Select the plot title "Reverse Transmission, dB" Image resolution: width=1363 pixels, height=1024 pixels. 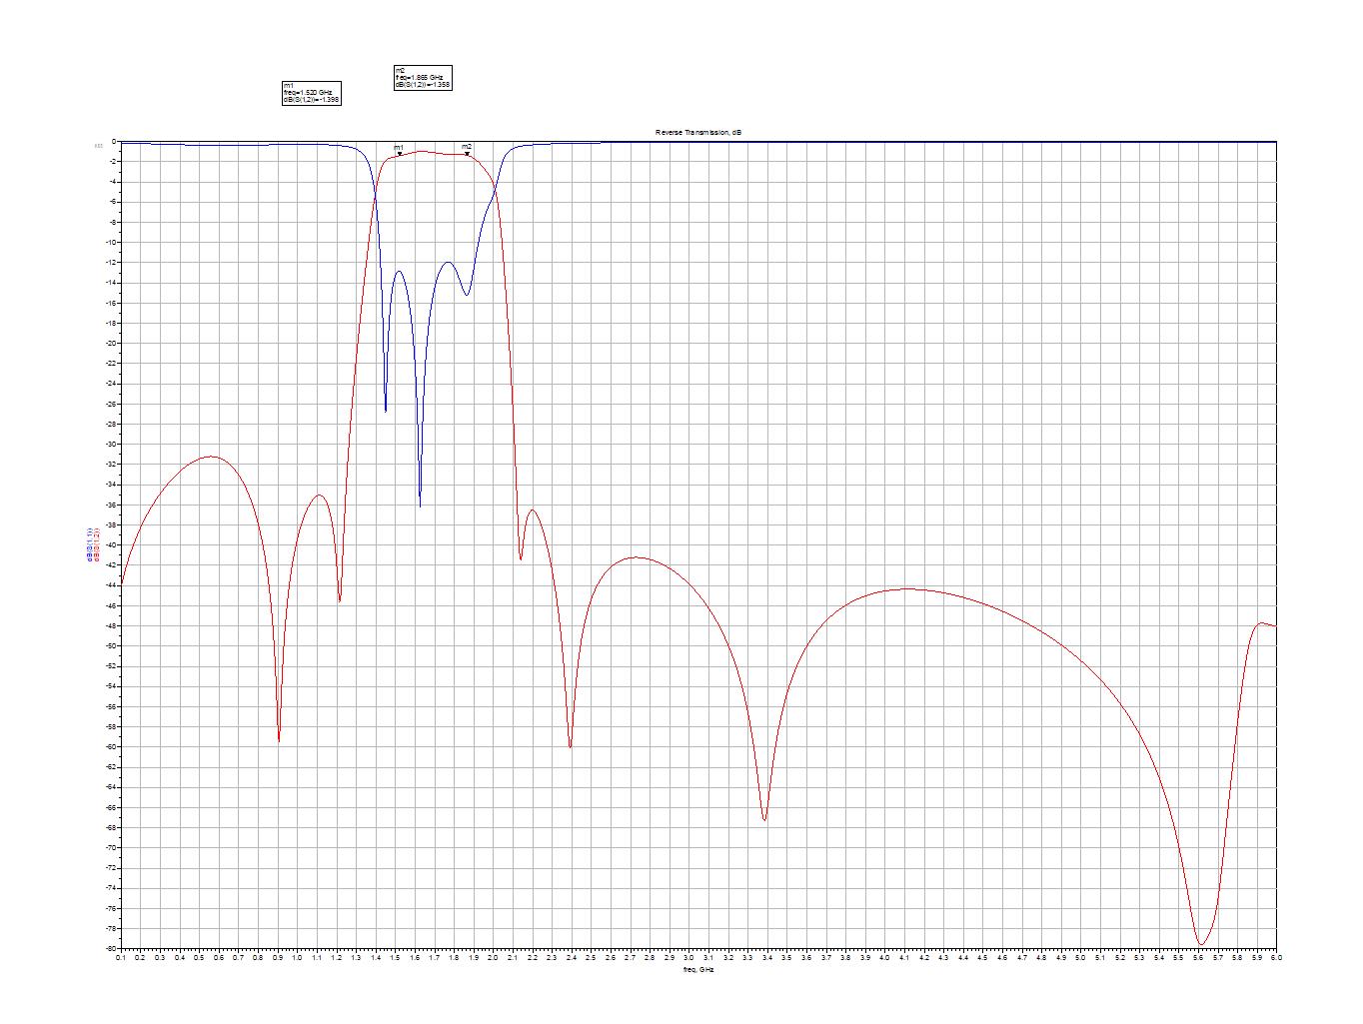(x=698, y=134)
